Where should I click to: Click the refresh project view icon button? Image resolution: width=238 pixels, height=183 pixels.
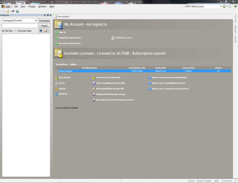41,31
